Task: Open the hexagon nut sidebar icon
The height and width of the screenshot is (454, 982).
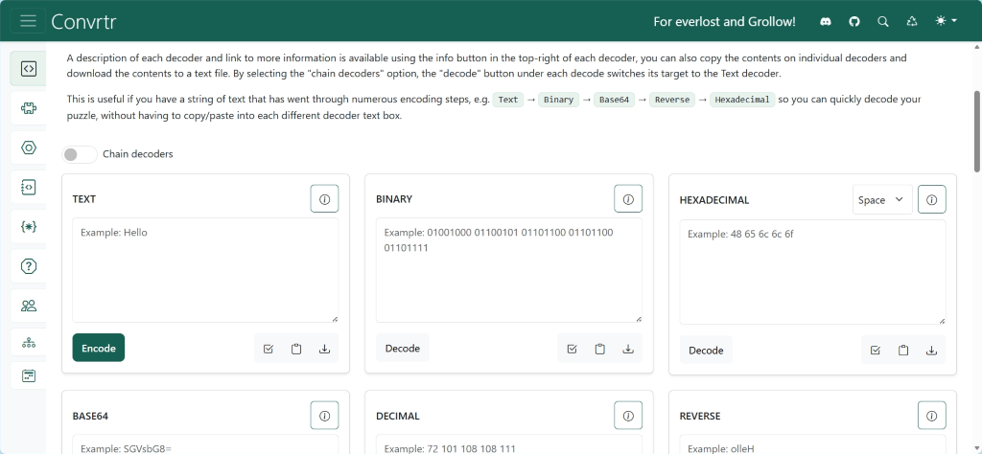Action: pyautogui.click(x=28, y=148)
